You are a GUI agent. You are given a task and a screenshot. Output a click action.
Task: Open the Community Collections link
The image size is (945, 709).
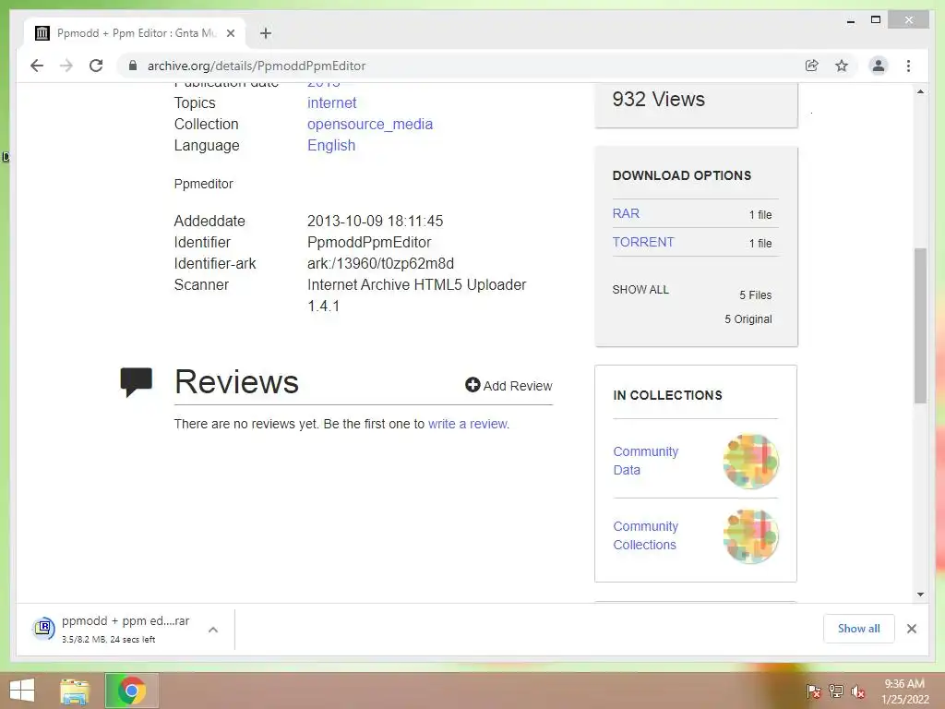[x=645, y=535]
